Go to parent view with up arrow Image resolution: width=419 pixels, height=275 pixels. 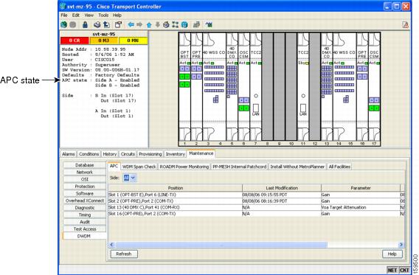pos(149,25)
